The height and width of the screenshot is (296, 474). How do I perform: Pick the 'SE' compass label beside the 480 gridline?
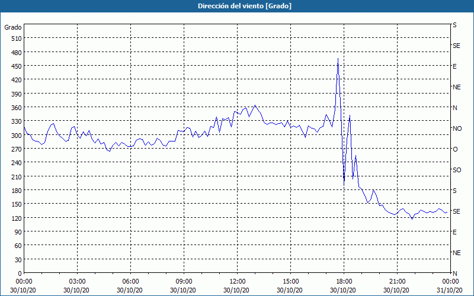pos(456,46)
